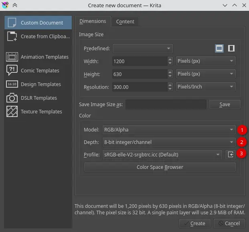Choose Design Templates in the sidebar
The height and width of the screenshot is (232, 249).
pos(38,84)
